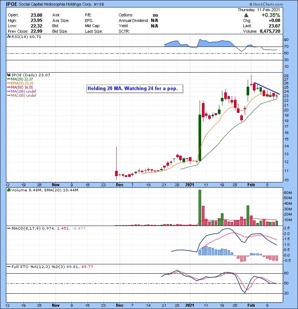Click the green MA(20) legend line marker

pyautogui.click(x=9, y=79)
